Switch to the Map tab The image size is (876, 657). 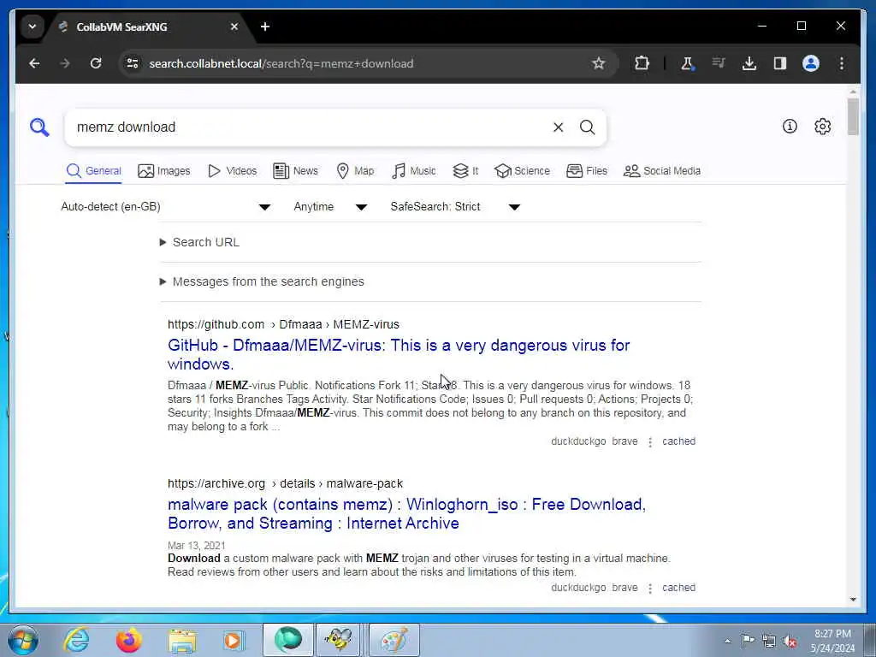[x=355, y=171]
